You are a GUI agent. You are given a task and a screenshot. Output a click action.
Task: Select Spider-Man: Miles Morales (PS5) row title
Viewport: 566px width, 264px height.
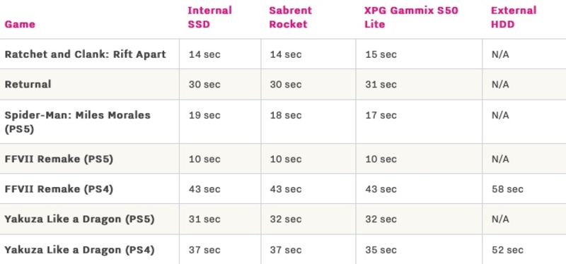click(77, 121)
